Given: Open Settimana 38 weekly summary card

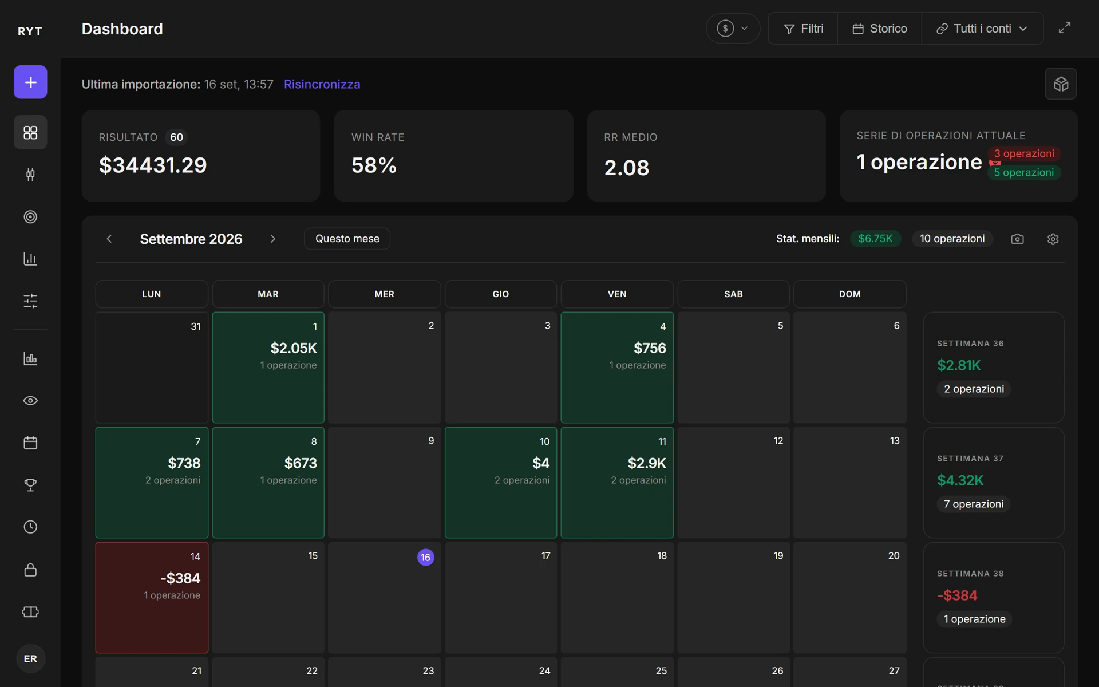Looking at the screenshot, I should coord(994,598).
